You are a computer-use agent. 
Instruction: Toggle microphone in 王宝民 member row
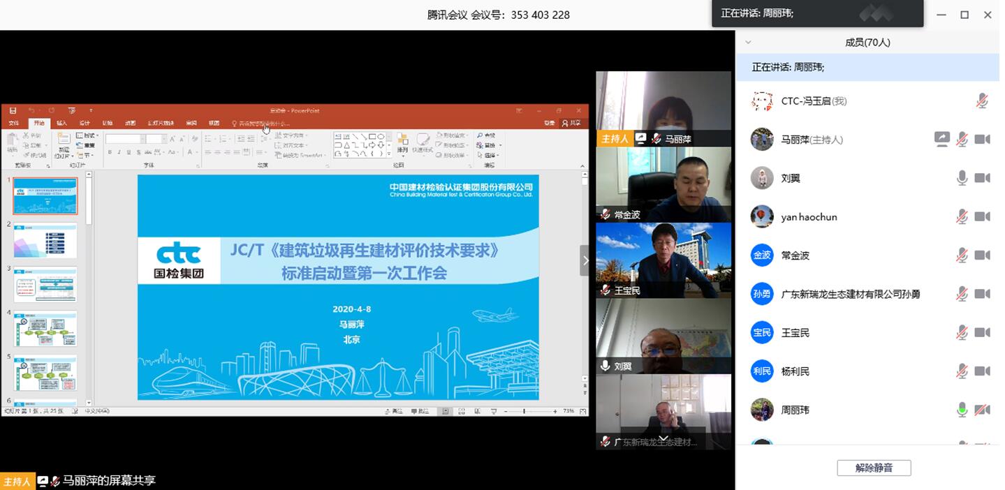pyautogui.click(x=962, y=332)
